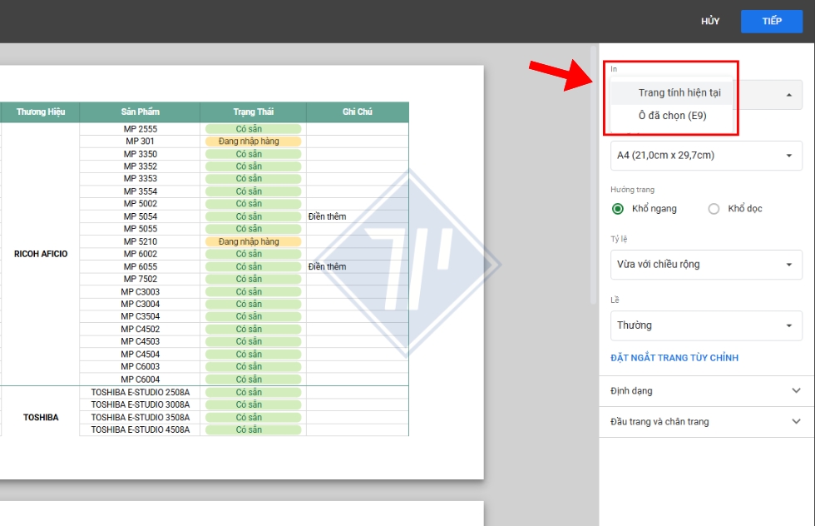Click ĐẶT NGẮT TRANG TÙY CHỈNH
The width and height of the screenshot is (815, 526).
pyautogui.click(x=675, y=358)
